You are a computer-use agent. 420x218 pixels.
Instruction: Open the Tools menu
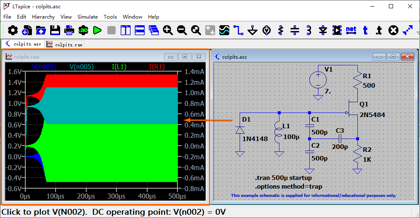click(x=110, y=17)
